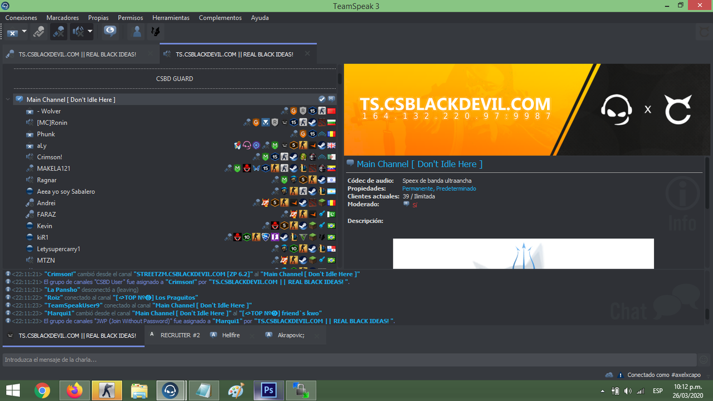This screenshot has height=401, width=713.
Task: Select user [MC]Ronin in the list
Action: point(52,123)
